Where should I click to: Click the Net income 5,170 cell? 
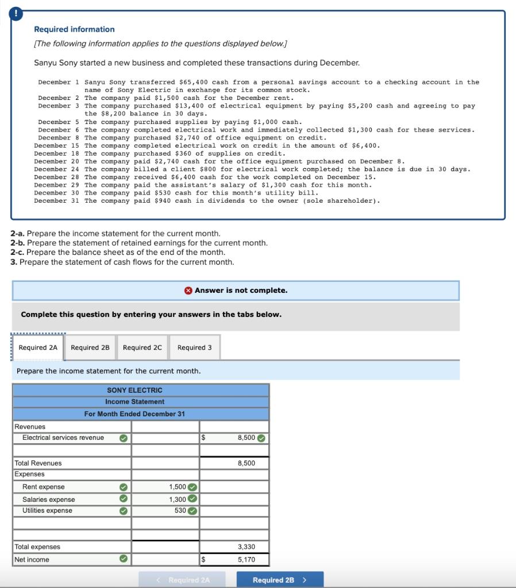click(x=234, y=559)
